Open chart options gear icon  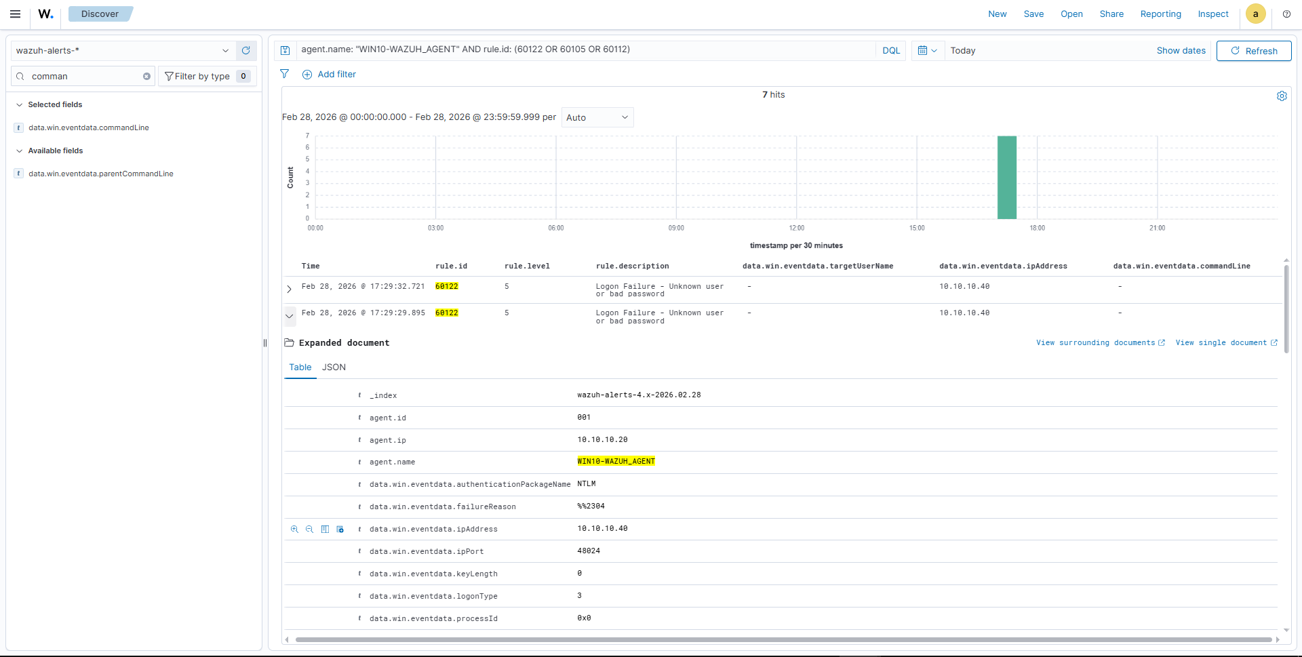click(1282, 96)
